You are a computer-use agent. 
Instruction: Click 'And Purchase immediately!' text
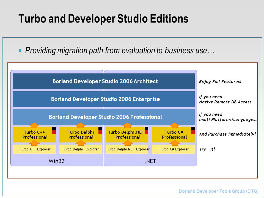[227, 134]
